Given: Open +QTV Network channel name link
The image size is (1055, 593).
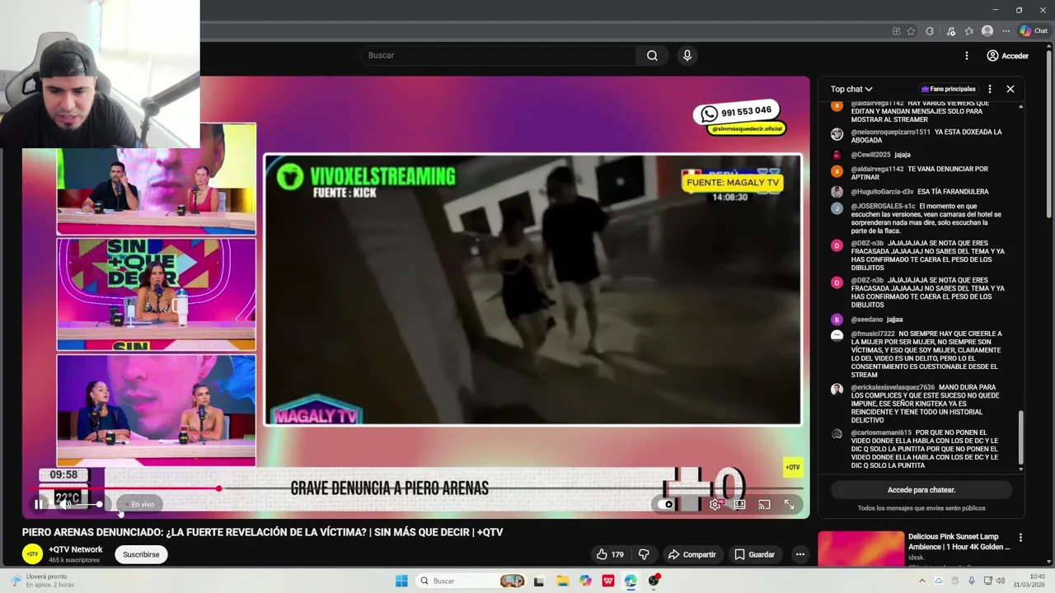Looking at the screenshot, I should tap(76, 549).
